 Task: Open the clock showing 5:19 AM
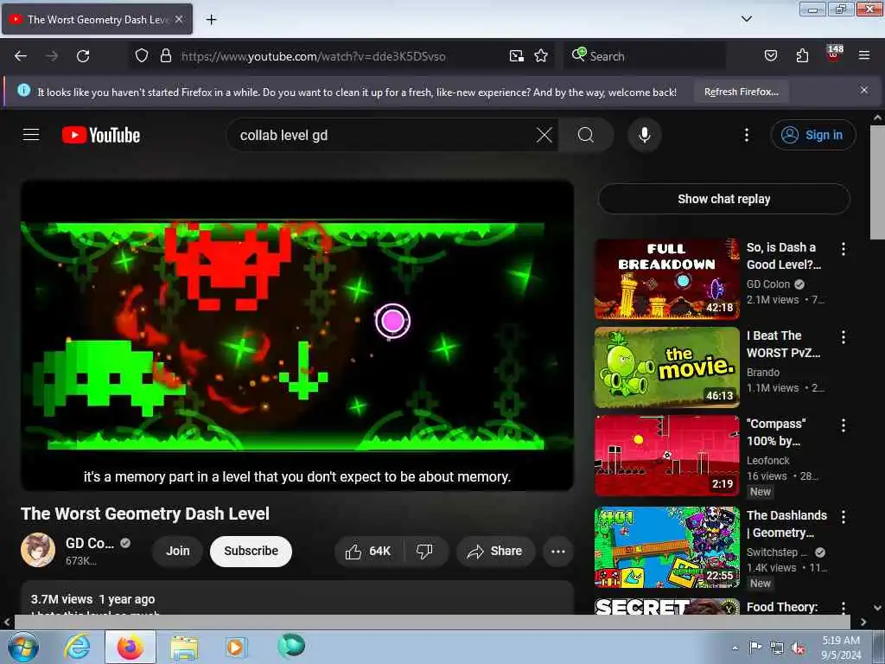[841, 648]
